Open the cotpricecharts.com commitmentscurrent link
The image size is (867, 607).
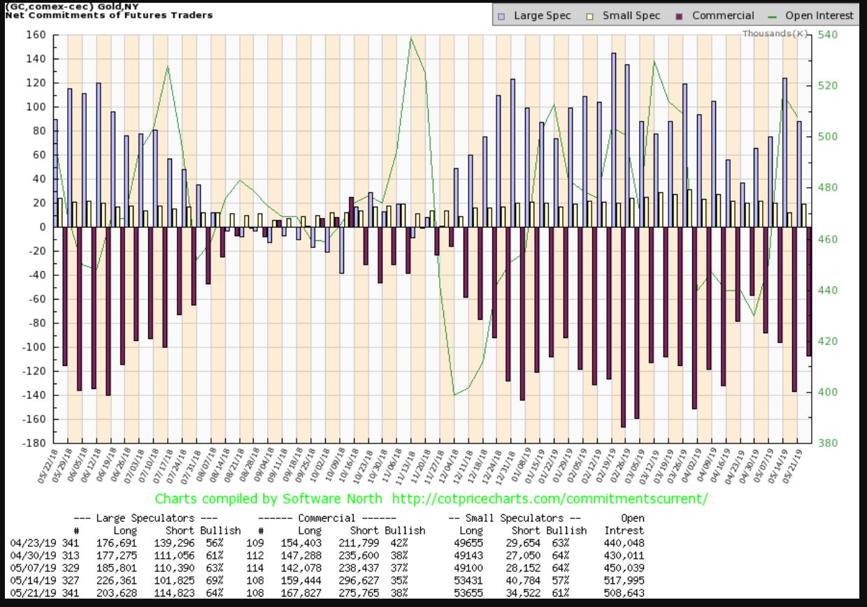point(550,499)
